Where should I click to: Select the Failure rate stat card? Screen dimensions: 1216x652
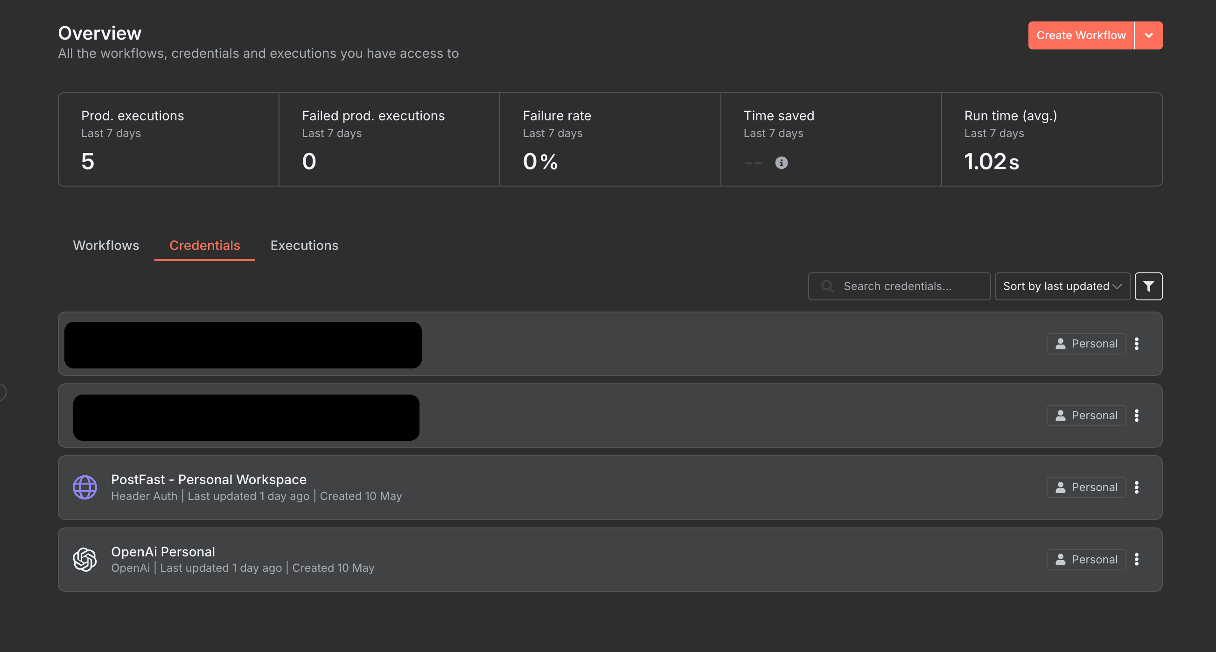(610, 139)
